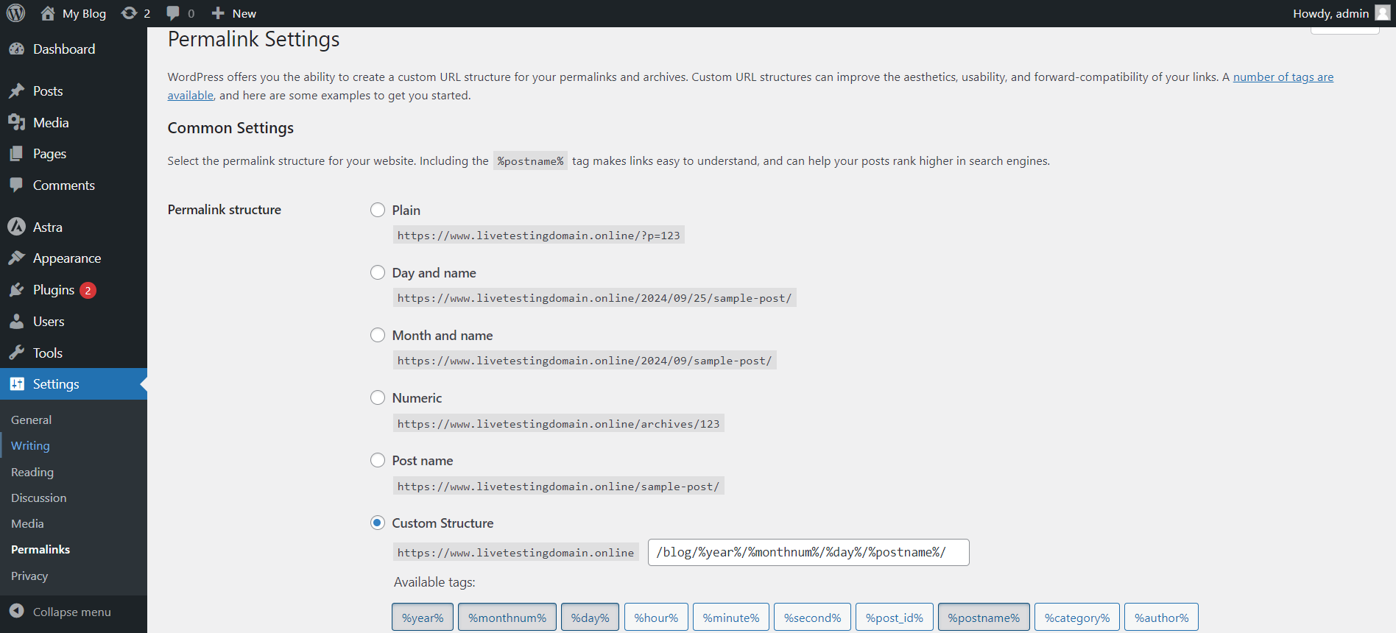Click the Comments bubble icon in sidebar
Screen dimensions: 1396x633
click(x=17, y=185)
